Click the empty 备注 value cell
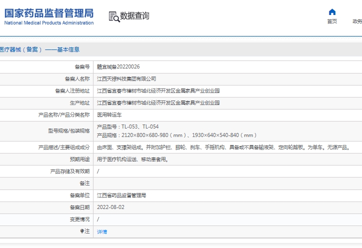 (x=227, y=183)
